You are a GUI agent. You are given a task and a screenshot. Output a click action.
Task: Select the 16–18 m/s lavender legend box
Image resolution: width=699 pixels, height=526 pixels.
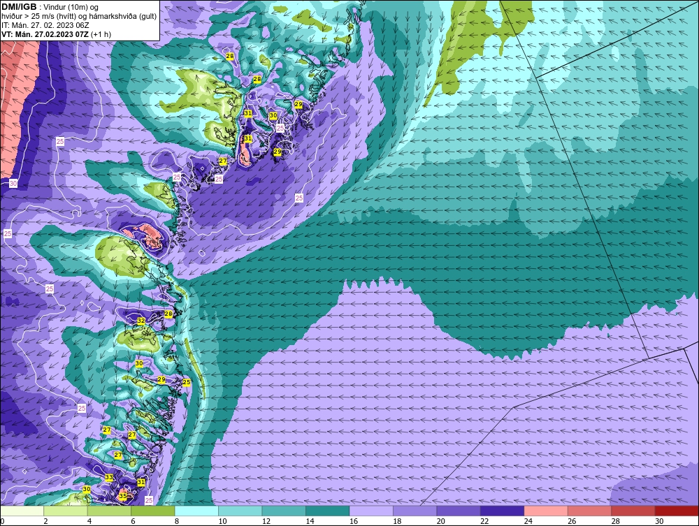click(x=371, y=511)
